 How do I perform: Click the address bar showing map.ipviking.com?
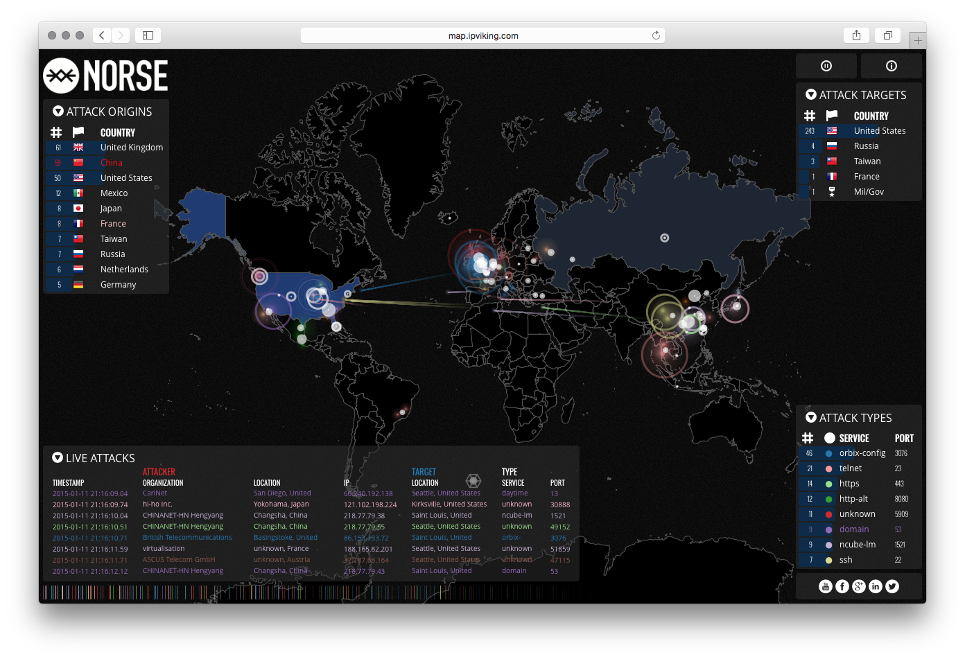(x=482, y=35)
